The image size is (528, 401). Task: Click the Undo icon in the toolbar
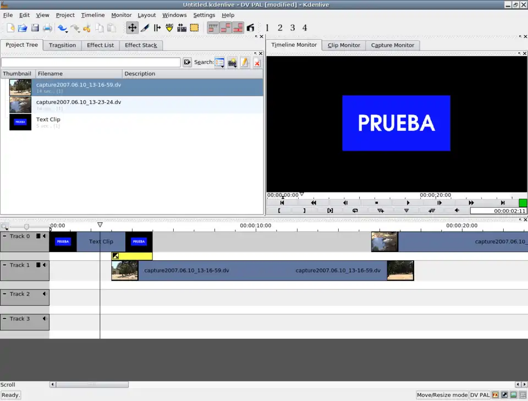62,28
